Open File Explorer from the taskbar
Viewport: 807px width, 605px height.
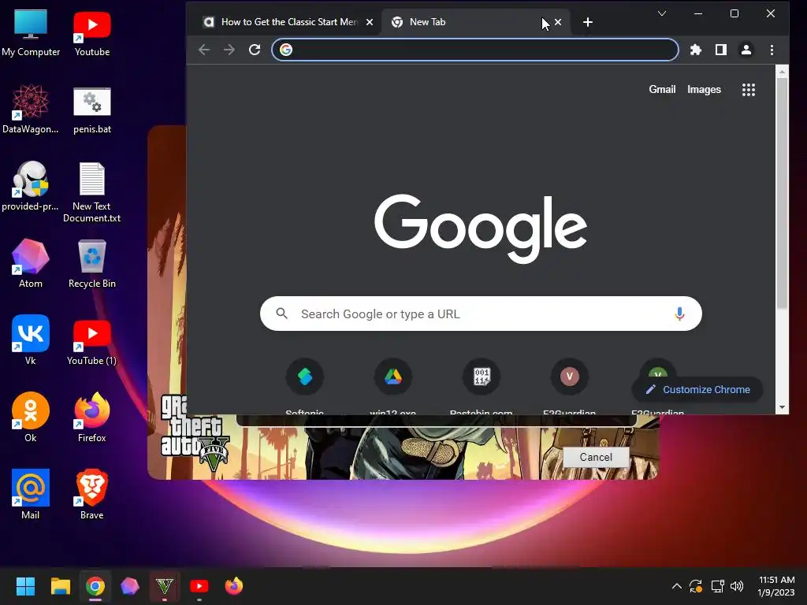pyautogui.click(x=60, y=586)
